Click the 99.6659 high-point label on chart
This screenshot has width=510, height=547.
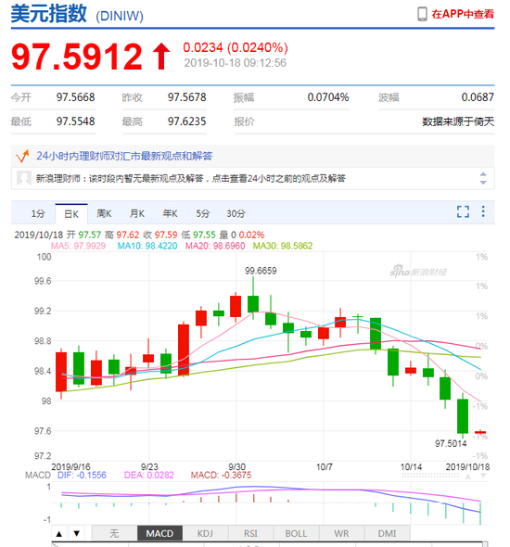click(261, 271)
